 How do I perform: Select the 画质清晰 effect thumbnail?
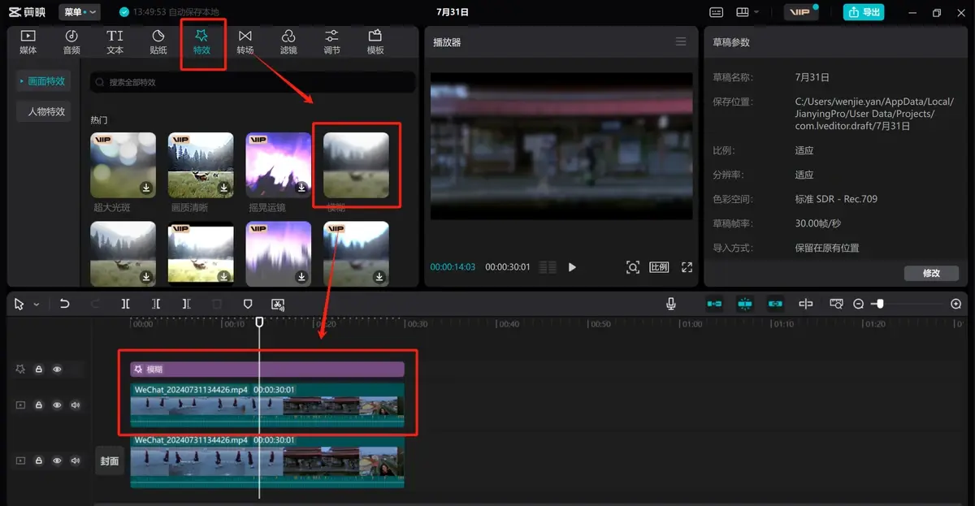click(x=201, y=166)
